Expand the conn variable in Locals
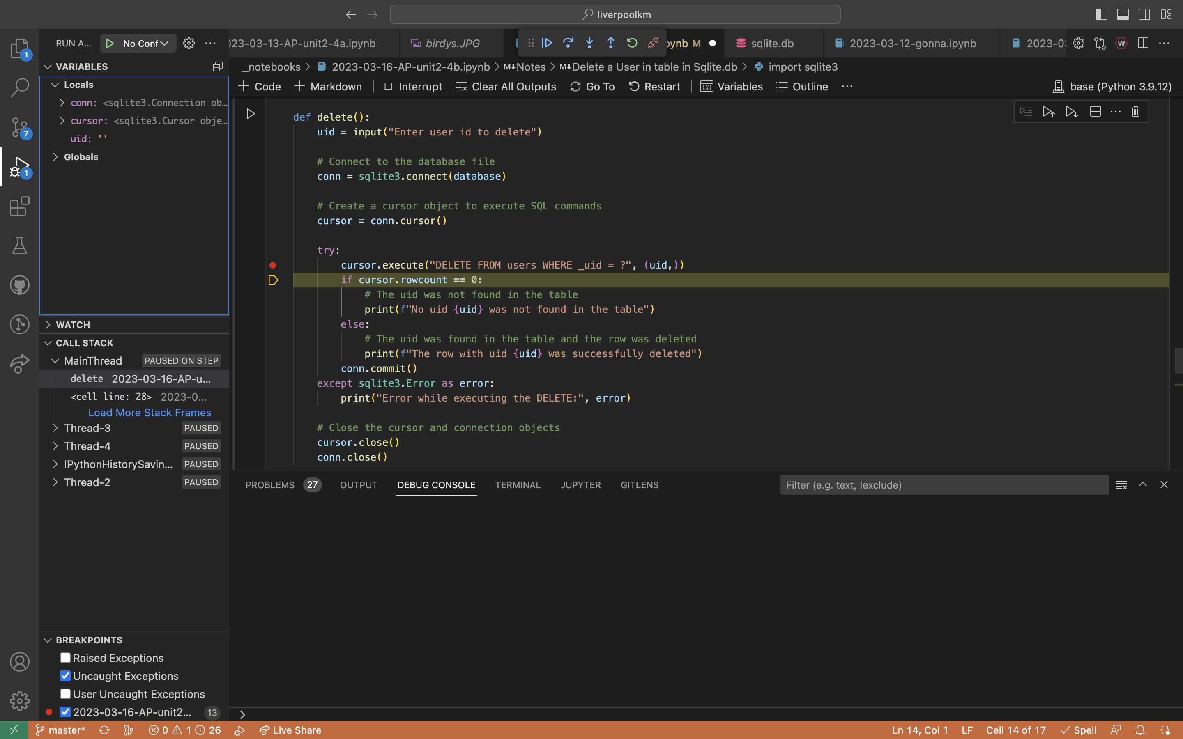This screenshot has height=739, width=1183. tap(62, 103)
